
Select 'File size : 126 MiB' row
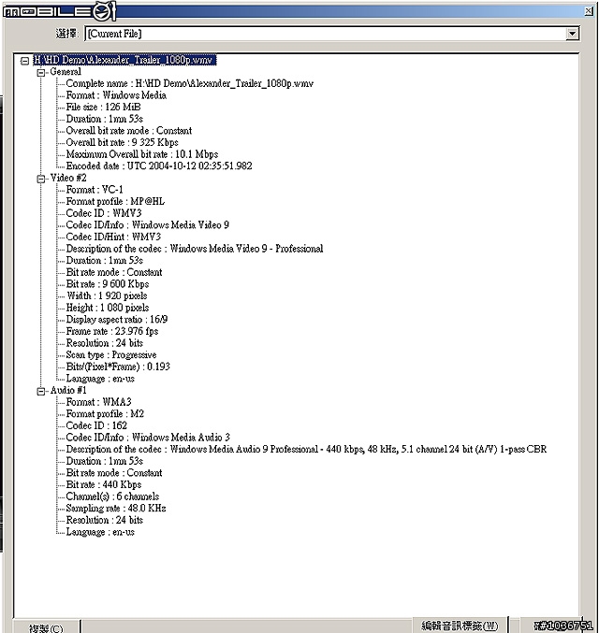pos(103,107)
